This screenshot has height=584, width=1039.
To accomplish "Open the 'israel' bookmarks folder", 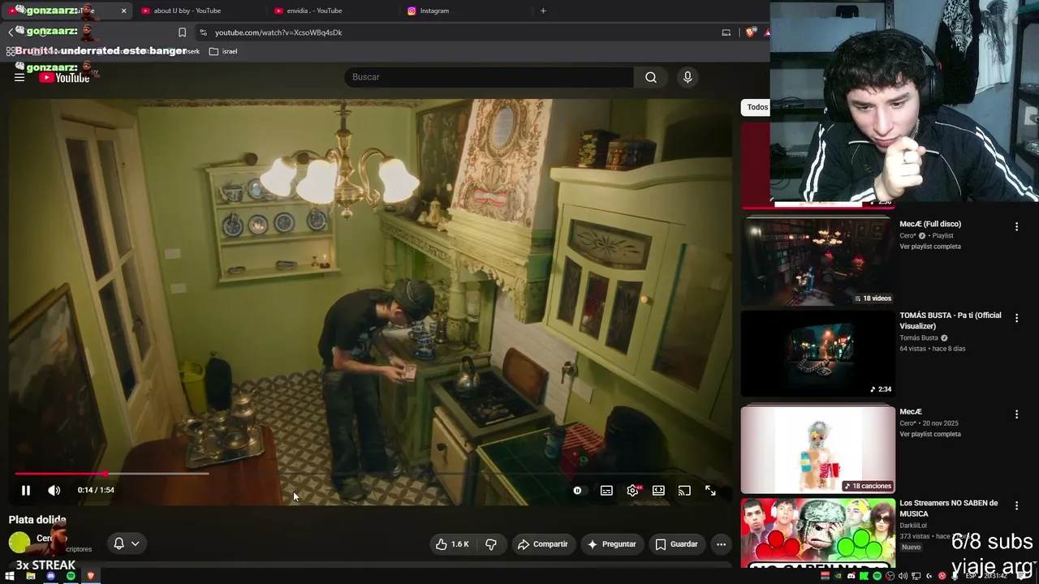I will pyautogui.click(x=223, y=51).
